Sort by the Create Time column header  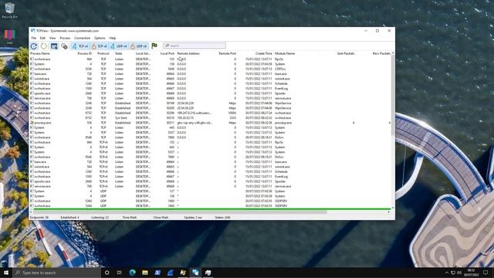263,53
